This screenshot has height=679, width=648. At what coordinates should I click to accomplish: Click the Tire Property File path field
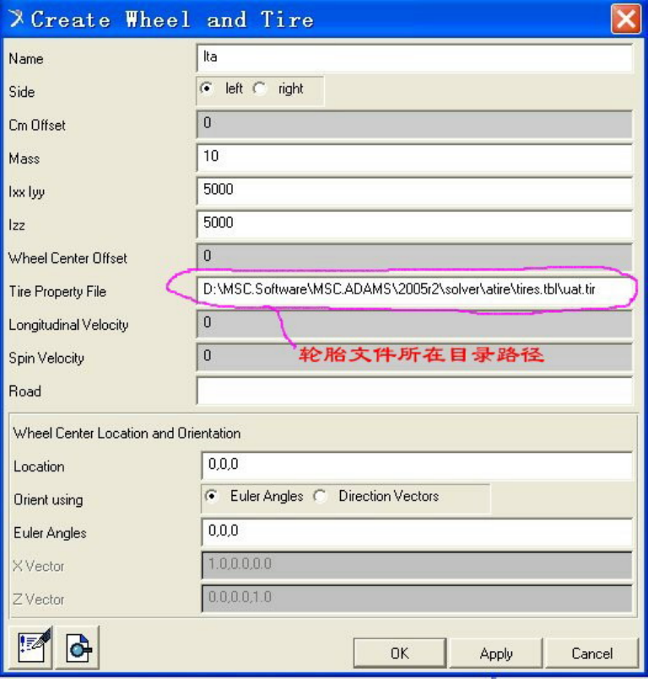click(414, 289)
